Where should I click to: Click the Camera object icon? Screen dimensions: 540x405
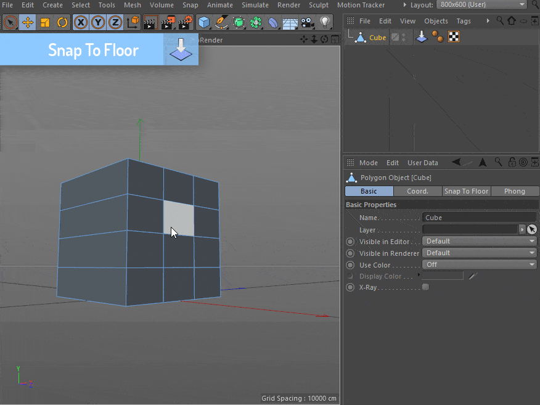(308, 23)
